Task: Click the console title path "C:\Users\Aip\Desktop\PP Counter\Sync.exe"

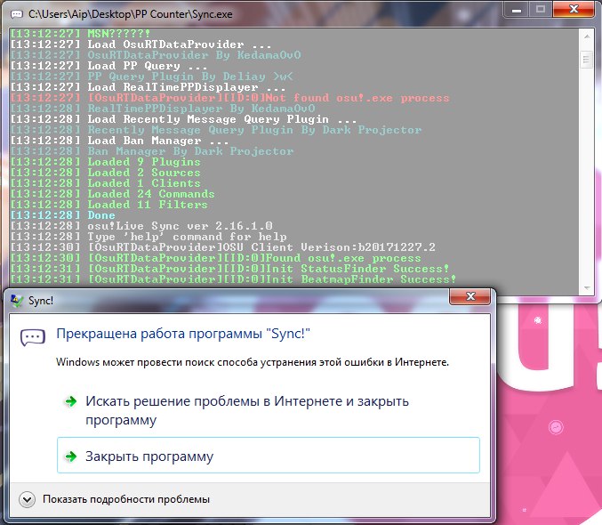Action: click(131, 14)
